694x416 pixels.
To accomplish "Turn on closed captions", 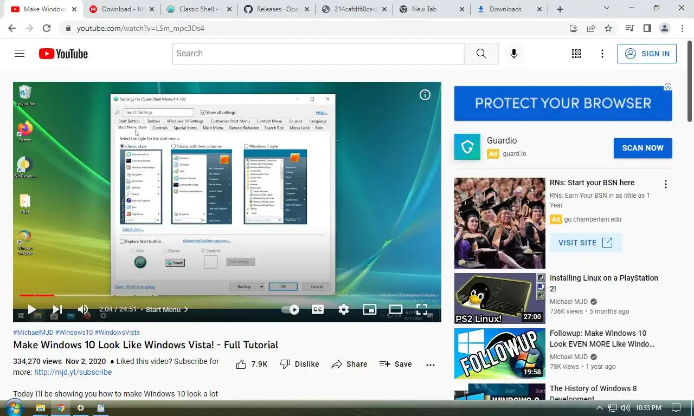I will pos(318,309).
